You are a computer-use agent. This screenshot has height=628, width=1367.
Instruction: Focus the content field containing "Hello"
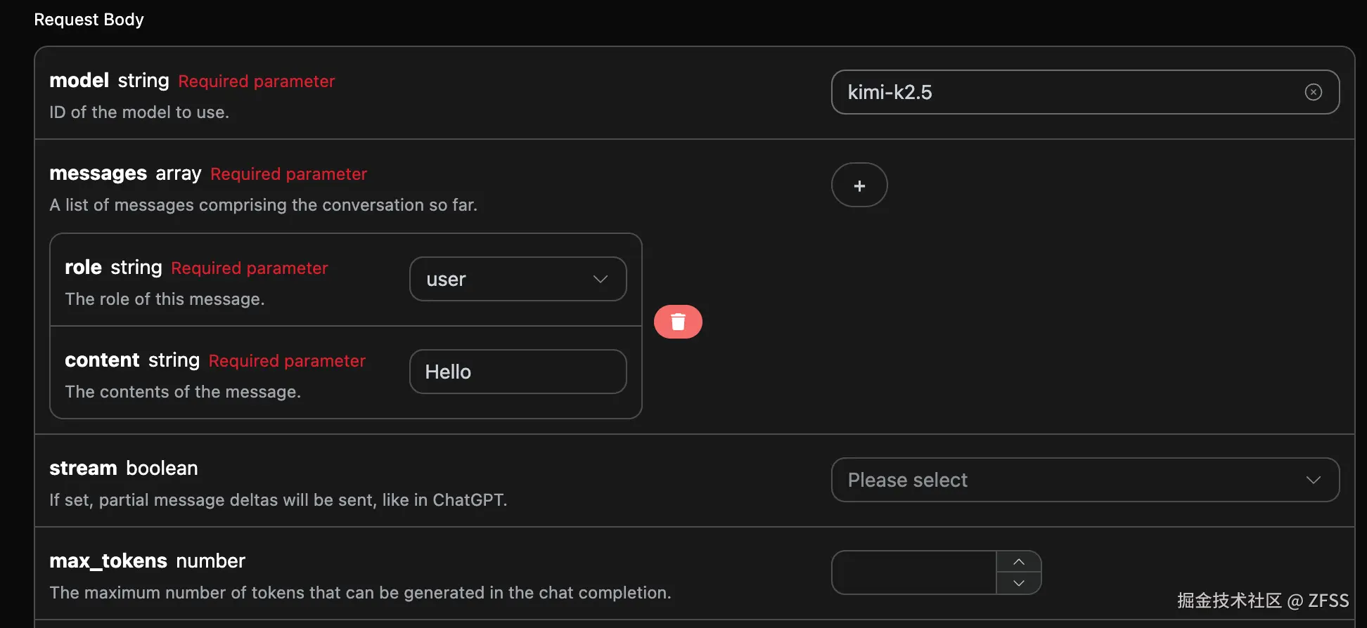coord(518,372)
